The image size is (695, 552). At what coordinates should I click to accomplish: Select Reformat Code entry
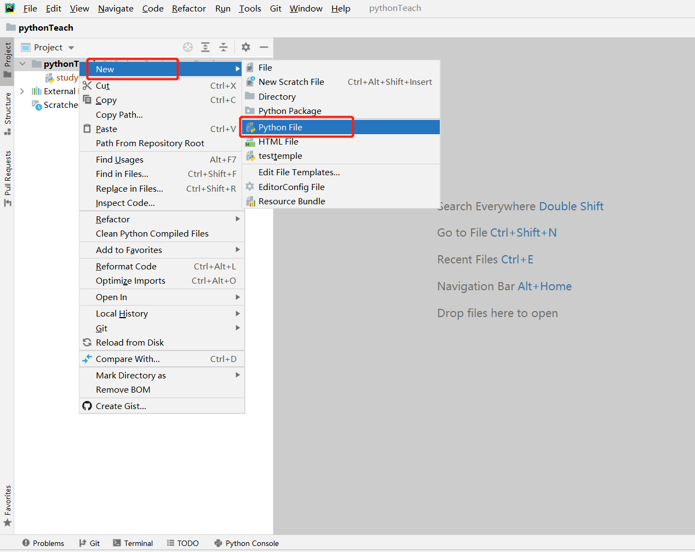161,266
